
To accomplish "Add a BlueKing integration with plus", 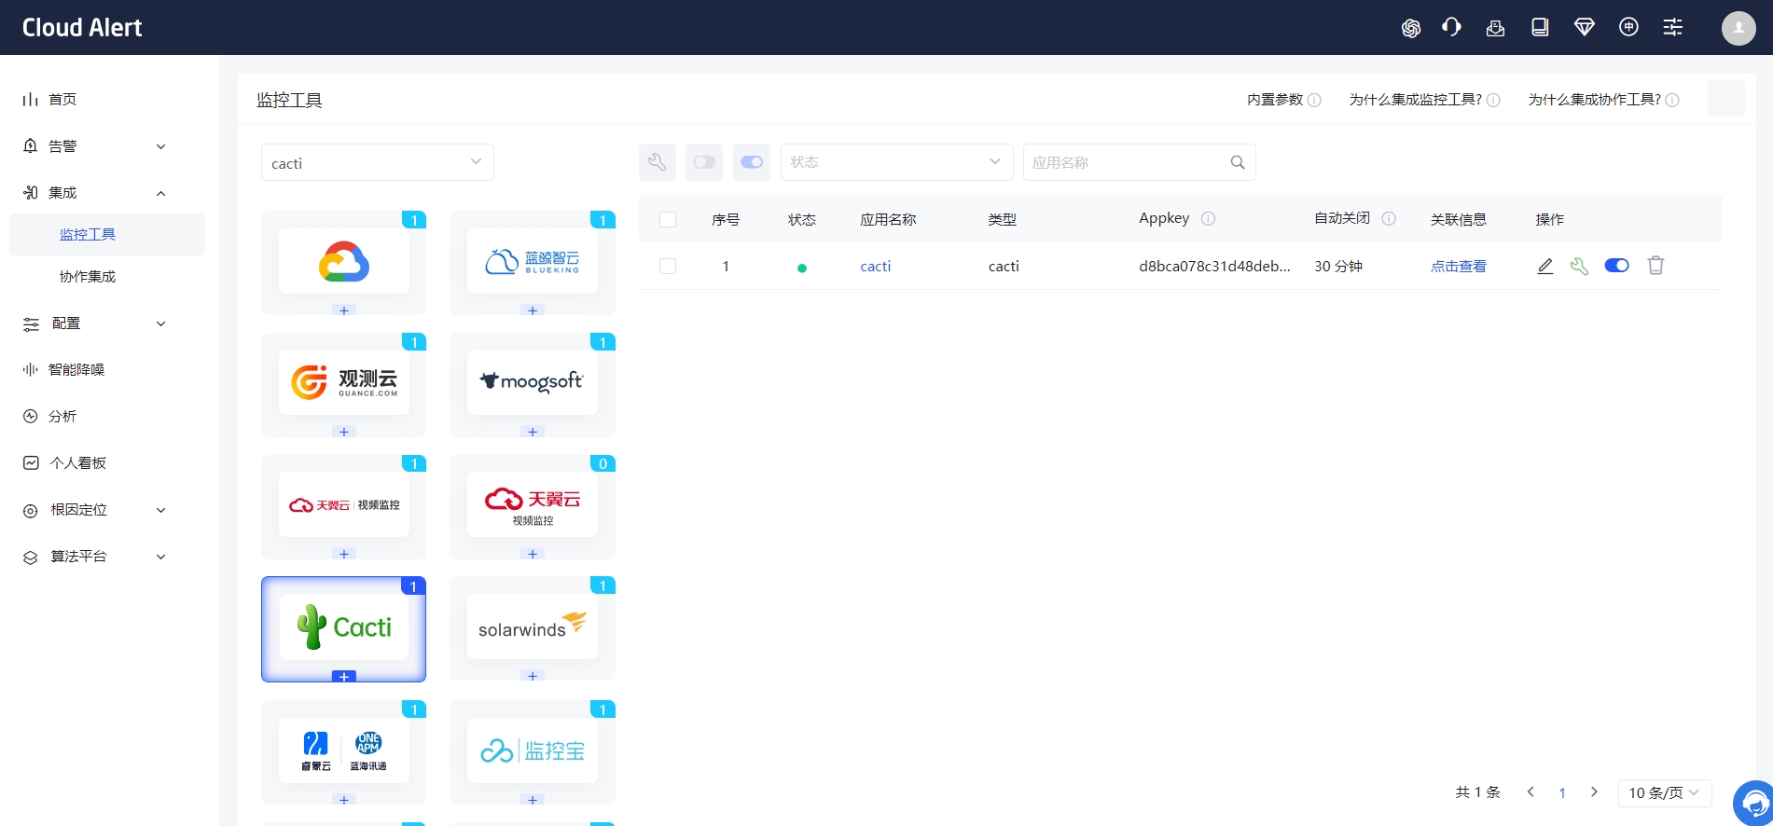I will [533, 310].
